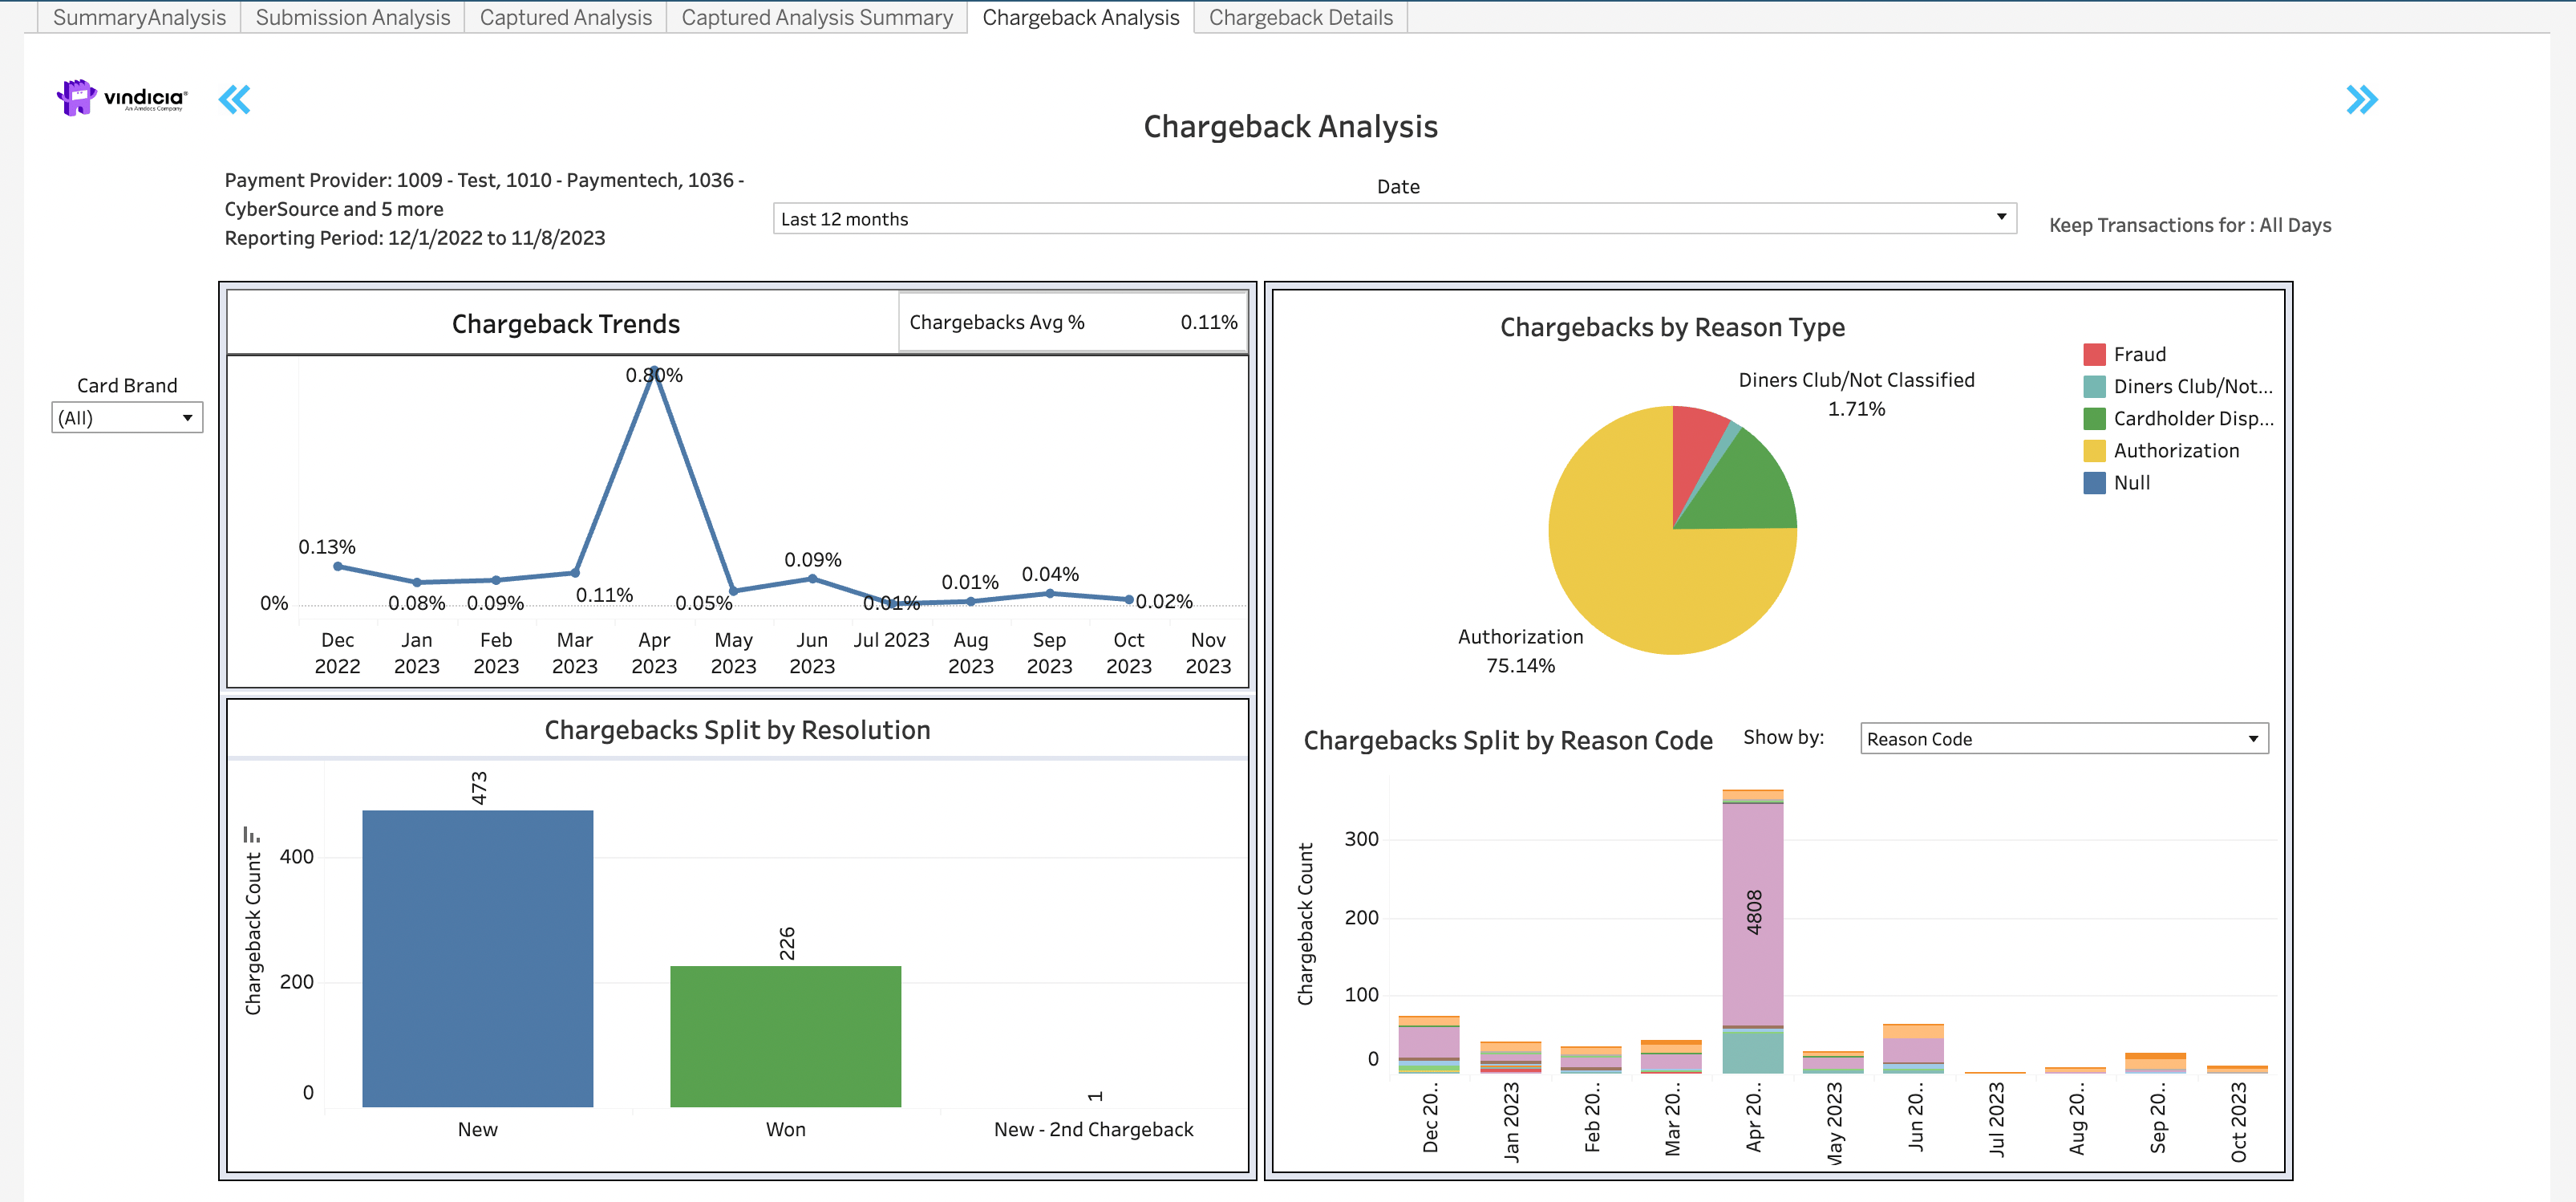Select the tall Apr 2023 reason code bar
The height and width of the screenshot is (1202, 2576).
coord(1753,931)
